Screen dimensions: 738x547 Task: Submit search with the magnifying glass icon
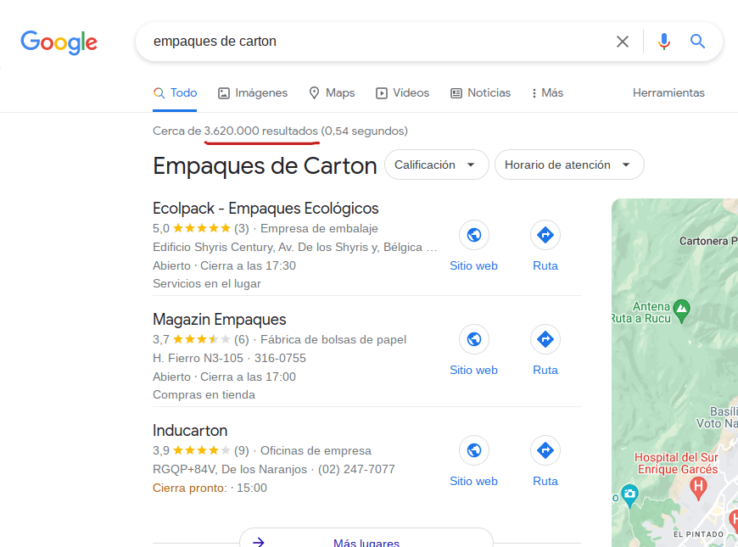click(x=697, y=42)
